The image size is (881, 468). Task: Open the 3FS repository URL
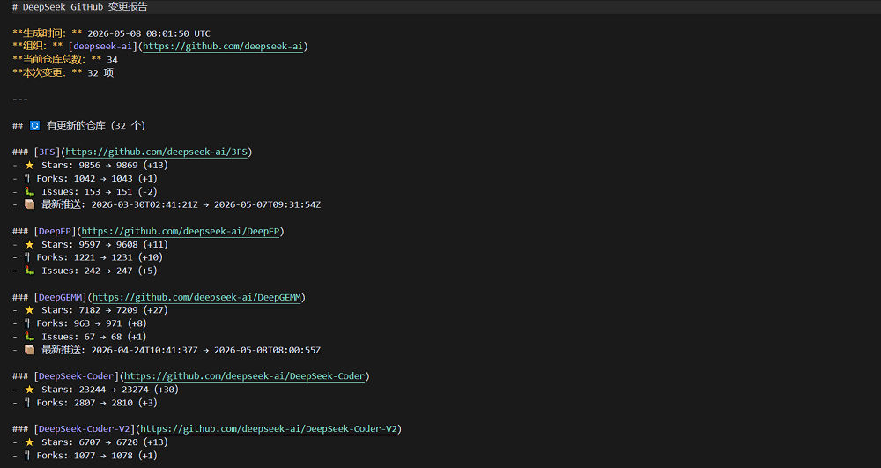tap(157, 152)
